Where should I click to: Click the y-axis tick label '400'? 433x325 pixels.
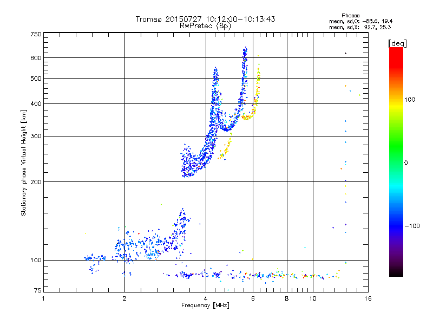pos(36,103)
